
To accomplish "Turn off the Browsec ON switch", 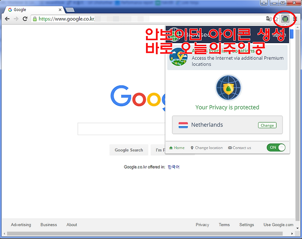I will (276, 148).
